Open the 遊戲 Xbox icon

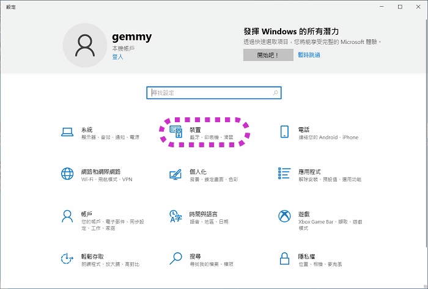pyautogui.click(x=284, y=216)
